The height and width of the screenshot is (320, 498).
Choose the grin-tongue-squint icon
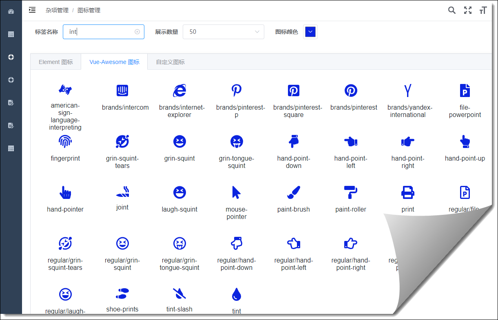[237, 141]
